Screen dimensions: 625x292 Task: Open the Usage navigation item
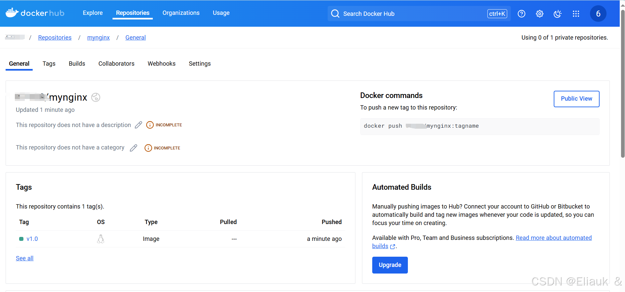pyautogui.click(x=221, y=13)
